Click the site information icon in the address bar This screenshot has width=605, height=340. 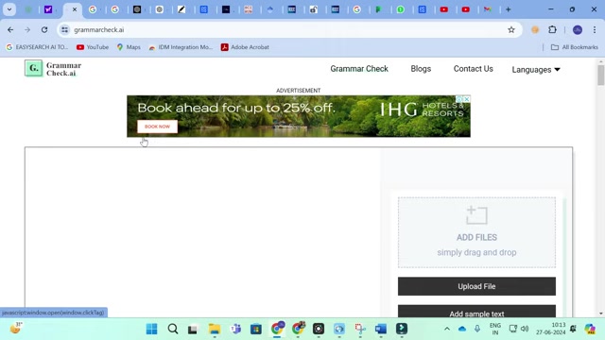tap(64, 29)
